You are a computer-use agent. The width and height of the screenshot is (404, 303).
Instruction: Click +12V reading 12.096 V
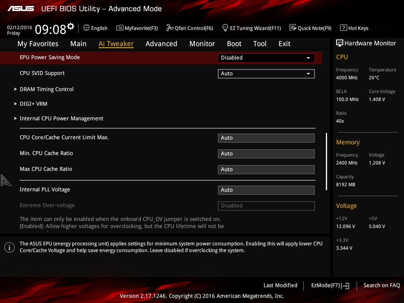pyautogui.click(x=346, y=226)
